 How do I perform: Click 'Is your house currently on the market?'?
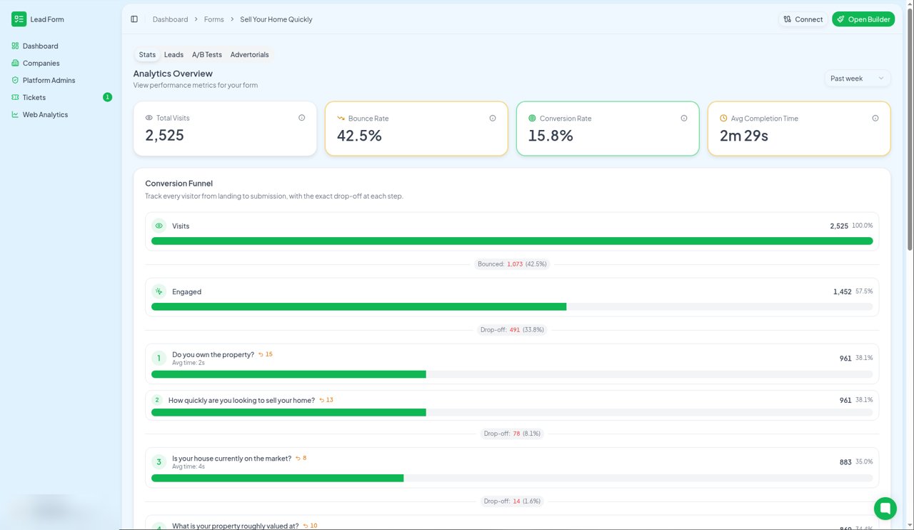(x=231, y=459)
